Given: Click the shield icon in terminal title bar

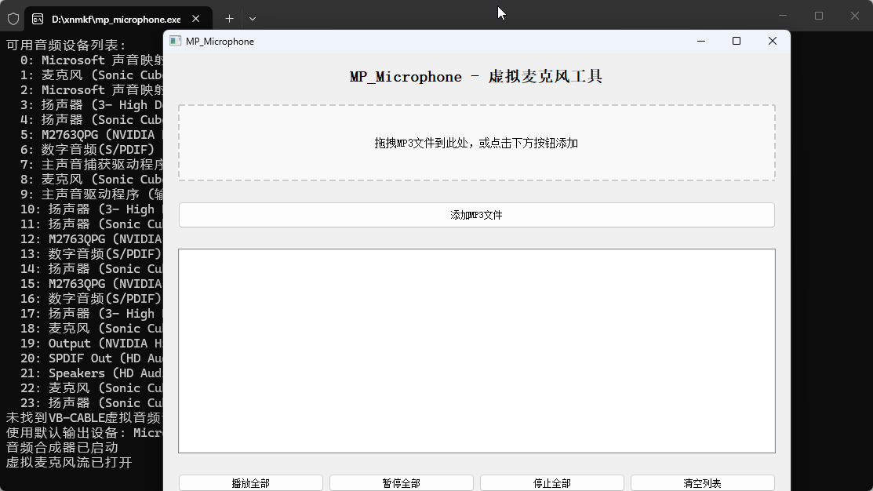Looking at the screenshot, I should tap(13, 19).
